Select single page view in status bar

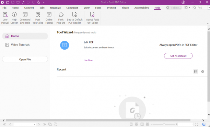tap(131, 124)
